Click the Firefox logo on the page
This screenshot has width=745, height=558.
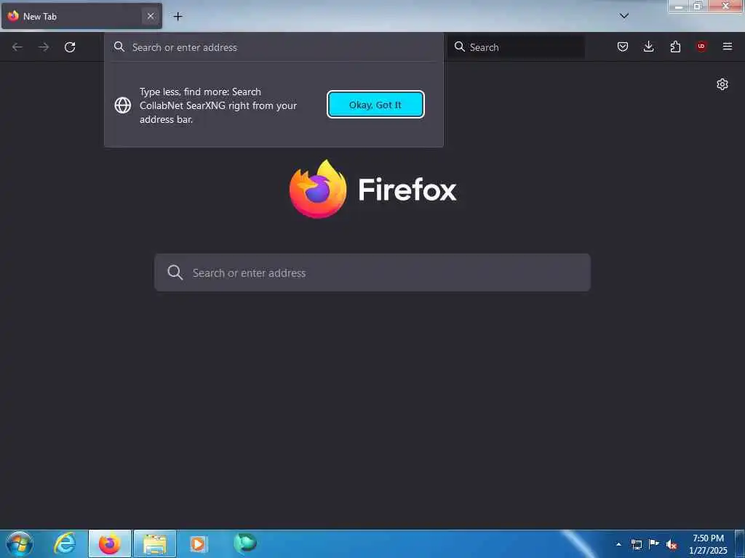tap(318, 190)
